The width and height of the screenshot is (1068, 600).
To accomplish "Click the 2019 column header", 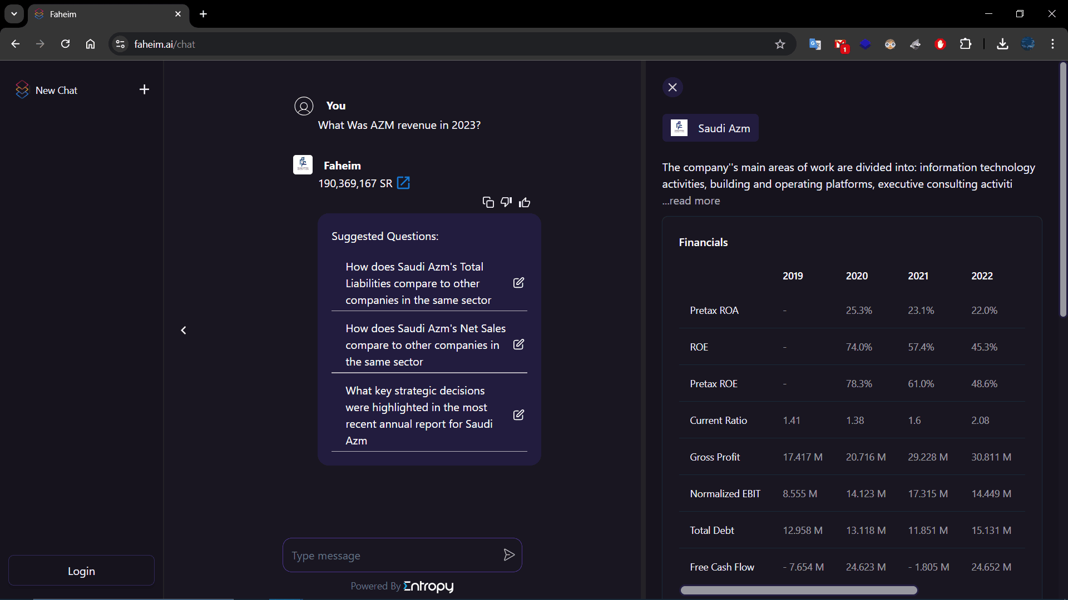I will point(793,276).
